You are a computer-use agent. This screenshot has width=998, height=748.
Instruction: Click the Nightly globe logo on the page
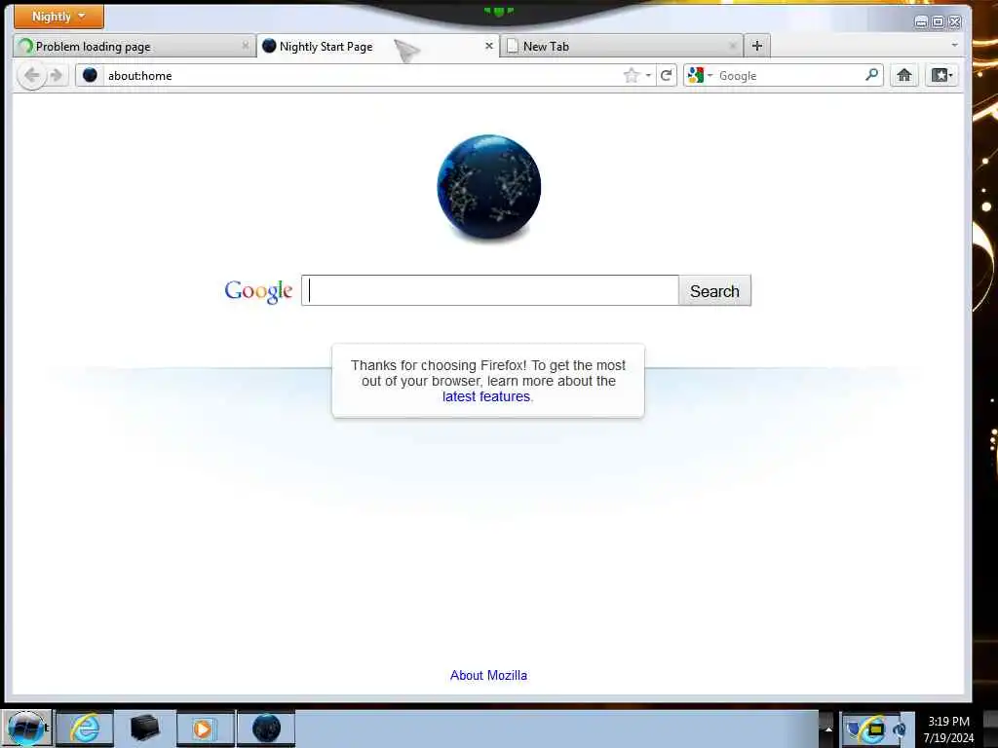pos(489,187)
